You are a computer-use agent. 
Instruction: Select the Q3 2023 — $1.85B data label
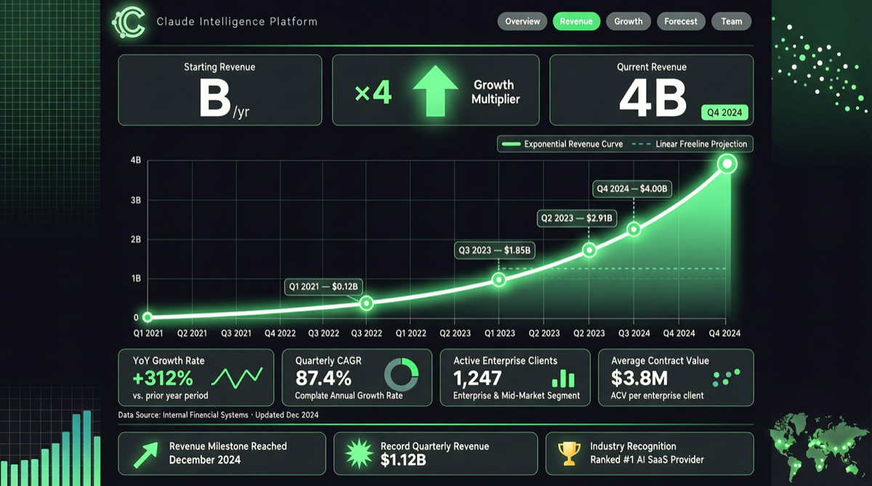click(x=496, y=251)
